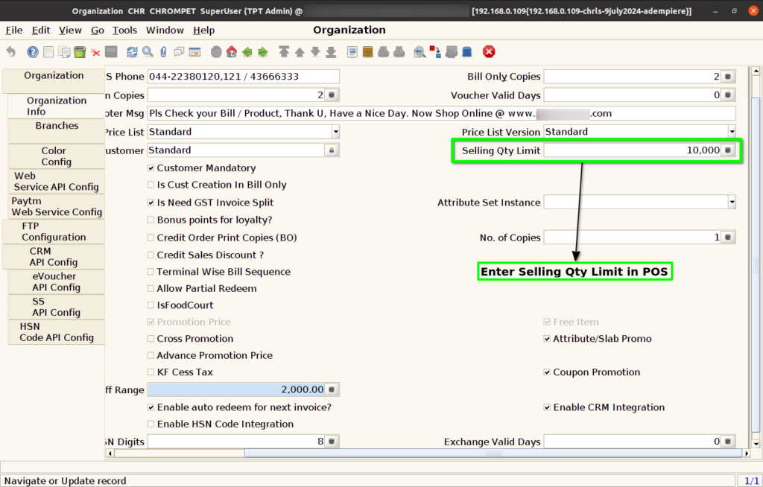Click the Print printer icon
The image size is (763, 487).
pyautogui.click(x=399, y=51)
